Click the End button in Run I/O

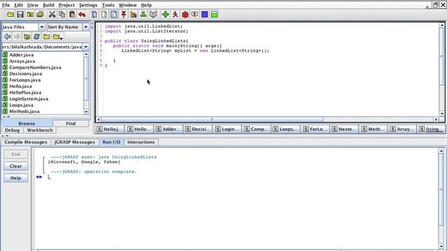15,154
